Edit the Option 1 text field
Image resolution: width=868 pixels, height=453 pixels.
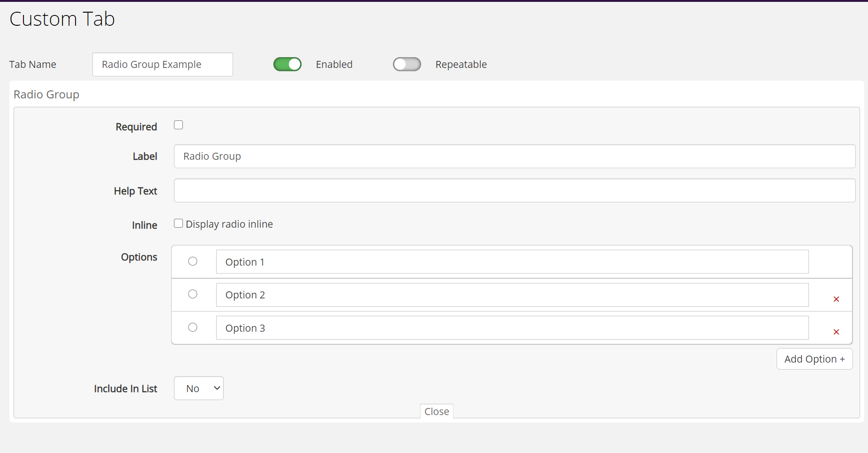point(512,261)
